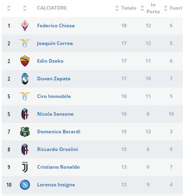Click the Lazio crest next to Ciro Immobile
184x196 pixels.
point(25,96)
